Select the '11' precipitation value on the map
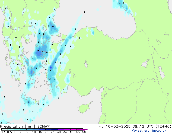 (53, 27)
